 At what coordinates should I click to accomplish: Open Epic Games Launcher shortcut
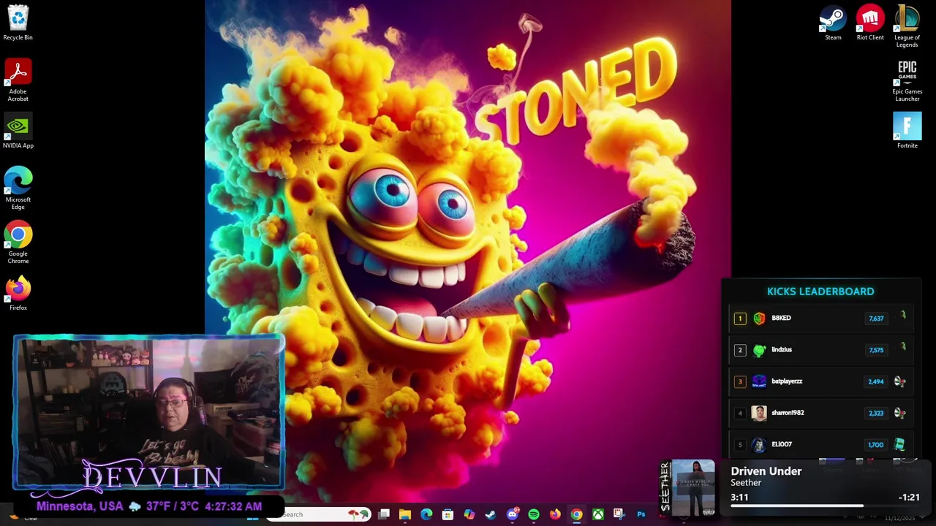coord(907,80)
